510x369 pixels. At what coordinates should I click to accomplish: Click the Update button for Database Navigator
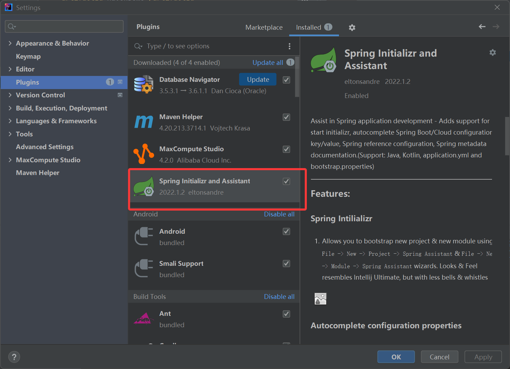coord(258,79)
